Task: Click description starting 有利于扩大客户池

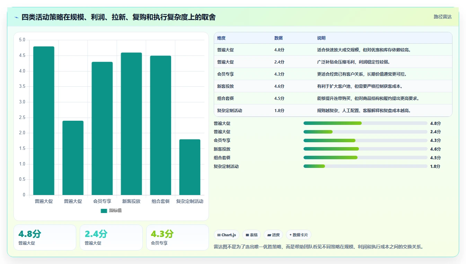Action: (x=360, y=86)
